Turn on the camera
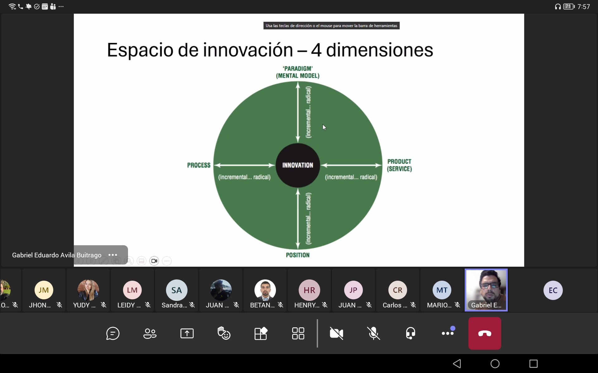The image size is (598, 373). pyautogui.click(x=336, y=334)
